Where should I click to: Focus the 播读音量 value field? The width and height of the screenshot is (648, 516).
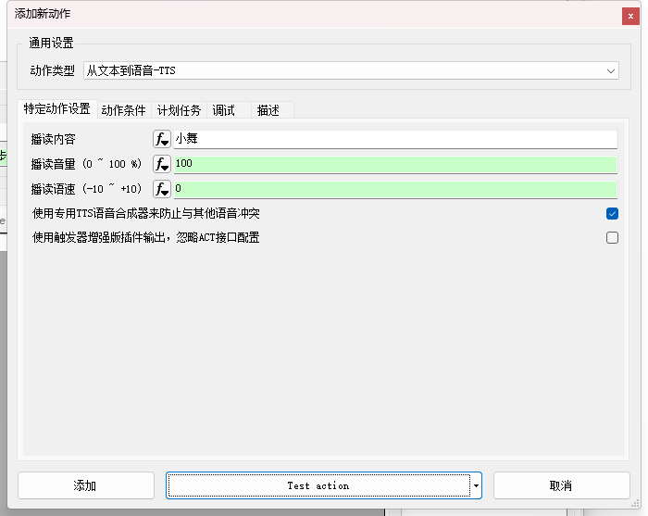(x=395, y=164)
